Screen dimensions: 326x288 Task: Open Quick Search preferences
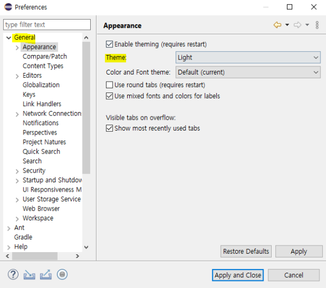[41, 151]
